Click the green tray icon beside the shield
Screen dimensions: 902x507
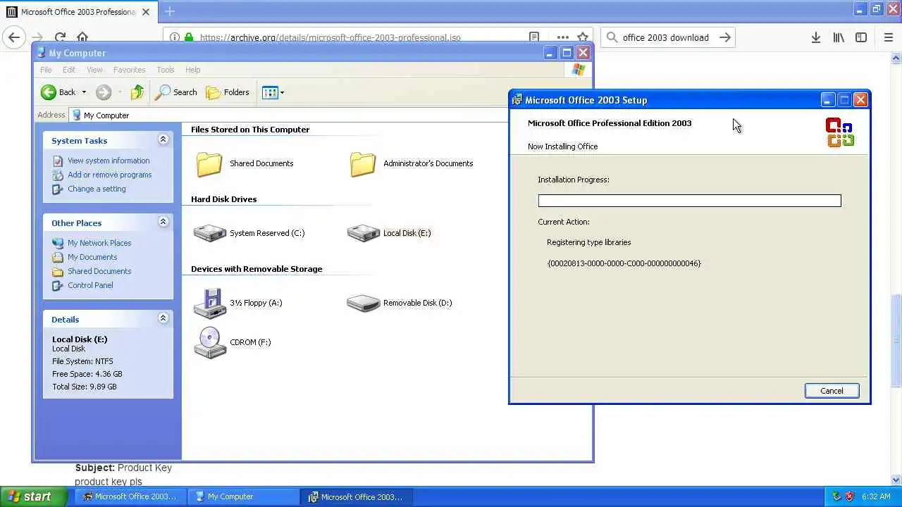pos(836,496)
